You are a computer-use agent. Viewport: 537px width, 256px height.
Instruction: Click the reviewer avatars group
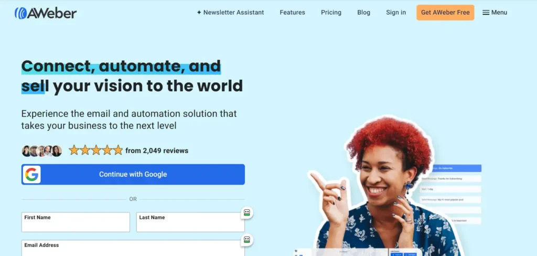[42, 151]
